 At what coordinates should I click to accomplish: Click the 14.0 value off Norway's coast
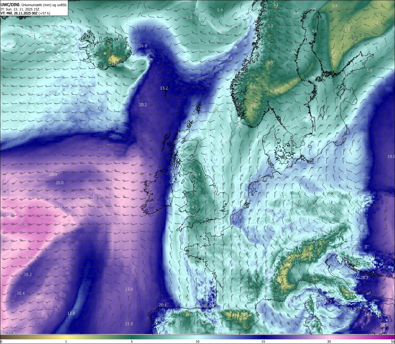pos(228,58)
